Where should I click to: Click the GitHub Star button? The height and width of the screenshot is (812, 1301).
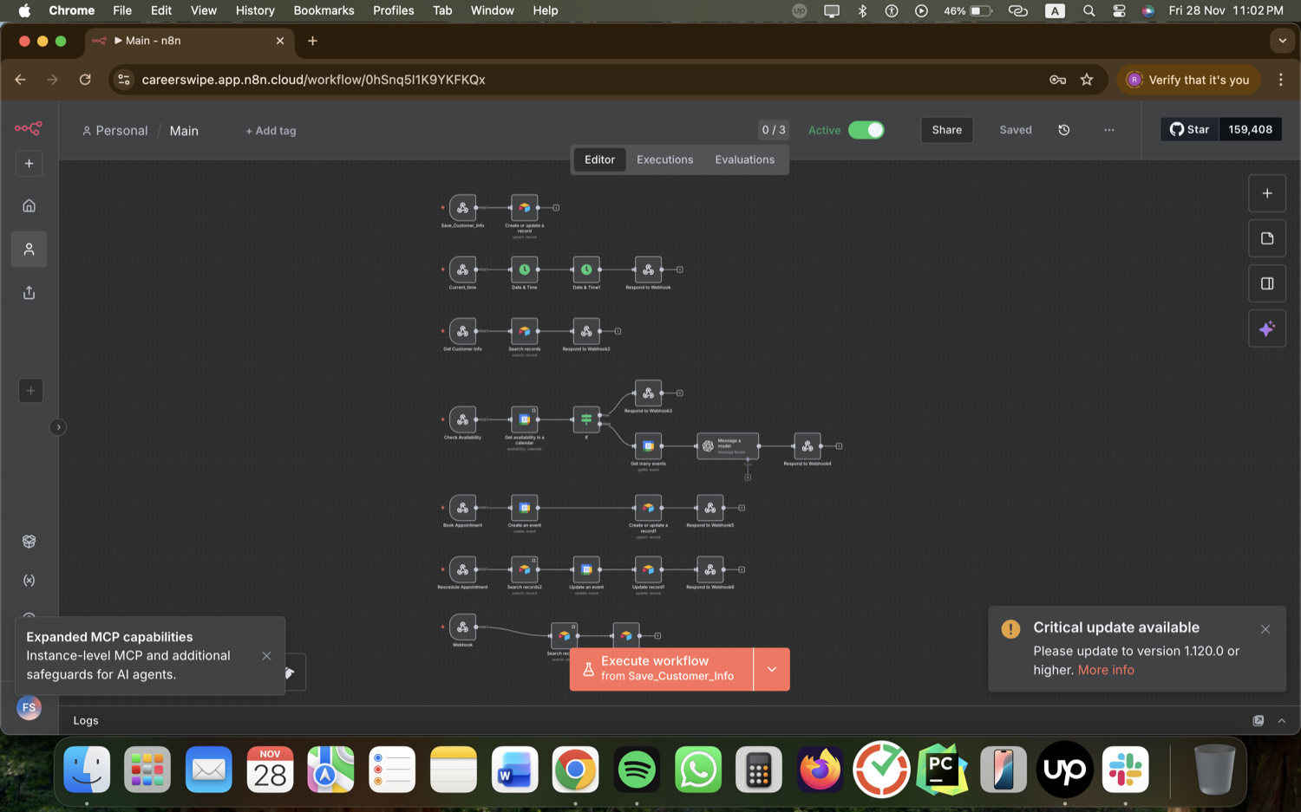coord(1189,129)
